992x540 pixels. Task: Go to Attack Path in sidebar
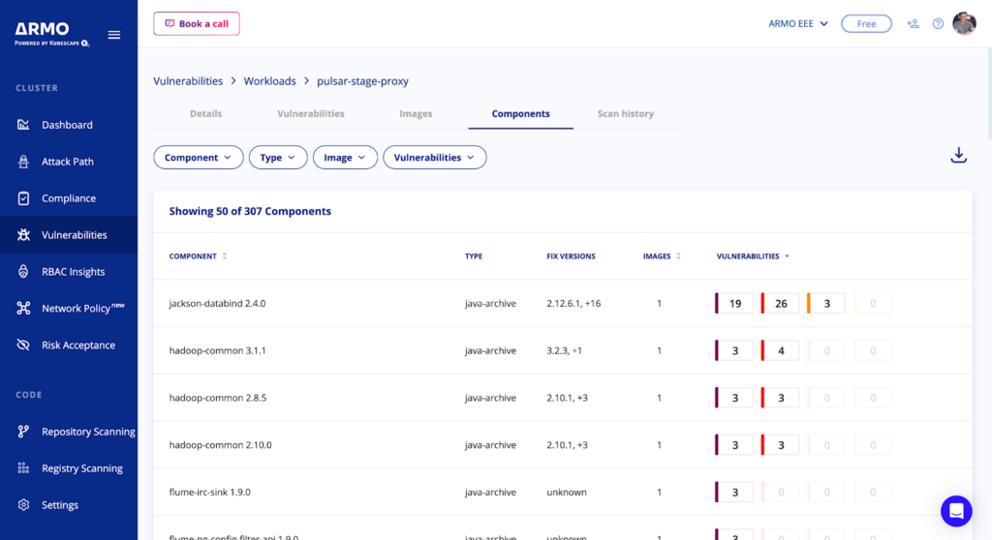[69, 162]
